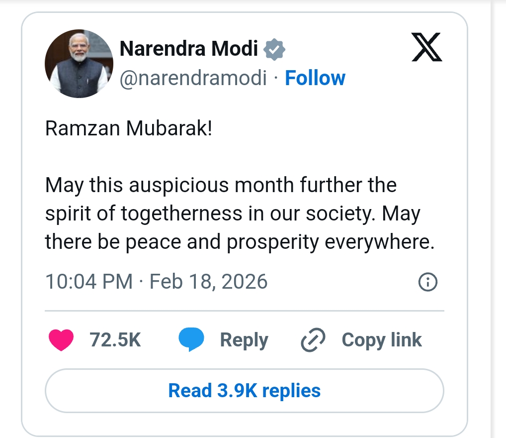Click the vertical scrollbar at the right edge

click(498, 219)
